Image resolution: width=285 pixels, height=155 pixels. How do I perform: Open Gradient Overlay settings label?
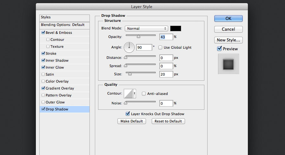(x=60, y=88)
